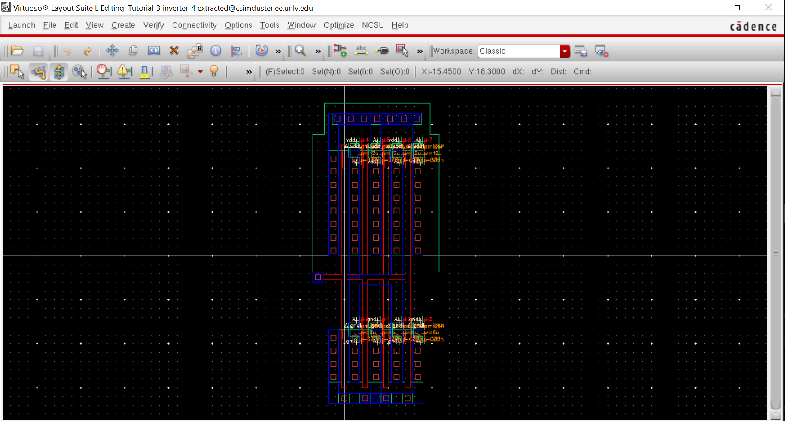The image size is (785, 421).
Task: Click the Create Instance icon
Action: pos(340,51)
